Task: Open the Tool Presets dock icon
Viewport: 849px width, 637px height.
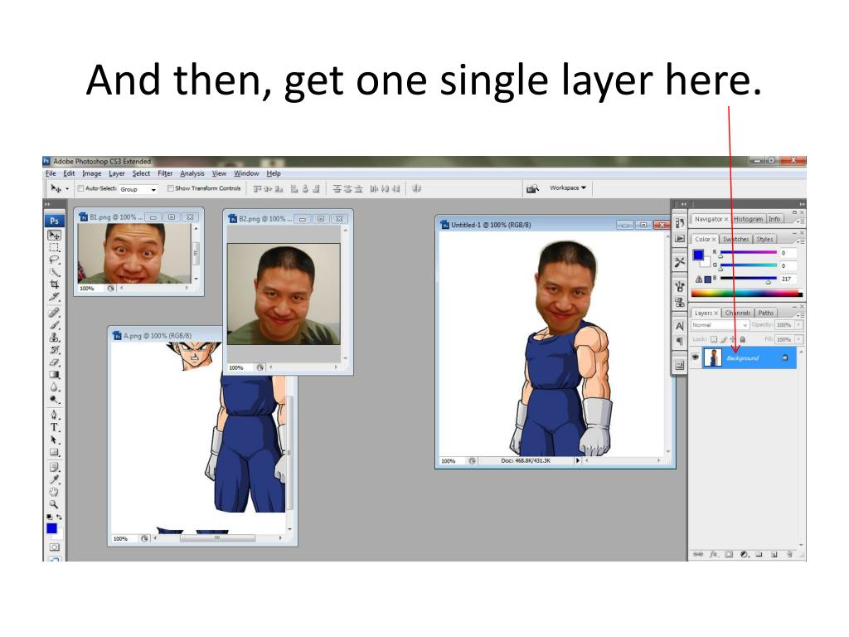Action: (x=680, y=263)
